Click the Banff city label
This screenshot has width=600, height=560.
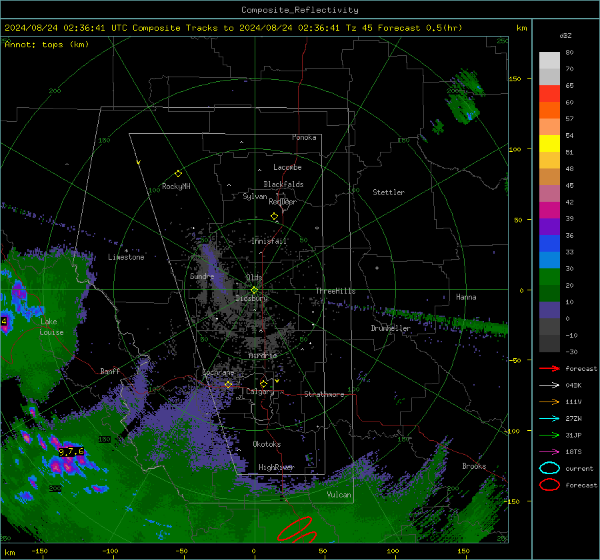[x=110, y=372]
